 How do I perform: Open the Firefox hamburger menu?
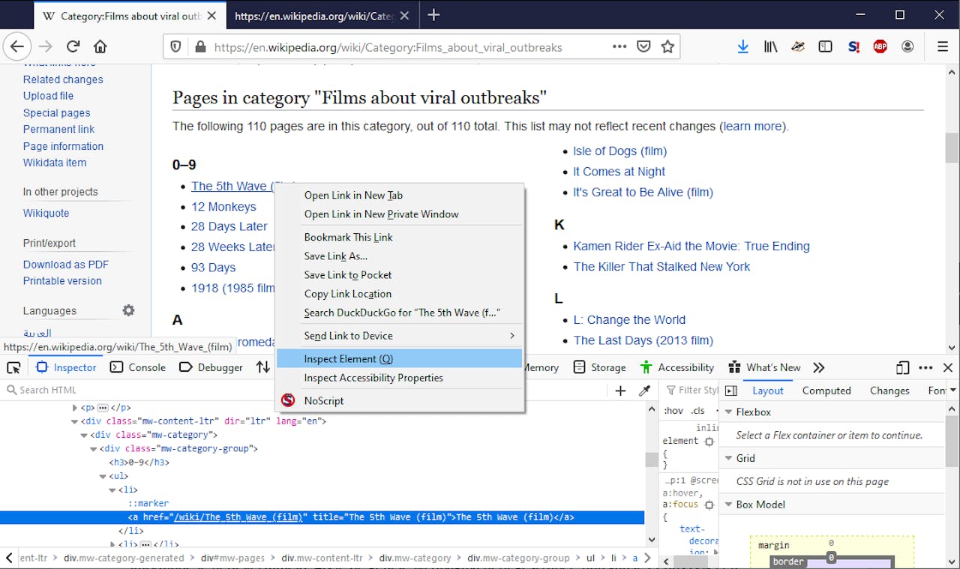point(943,46)
